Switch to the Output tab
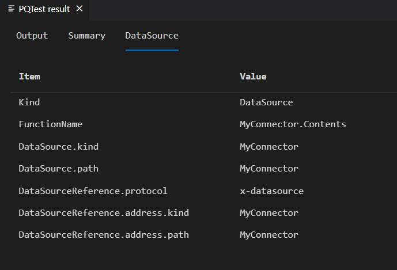The width and height of the screenshot is (397, 270). click(x=32, y=36)
